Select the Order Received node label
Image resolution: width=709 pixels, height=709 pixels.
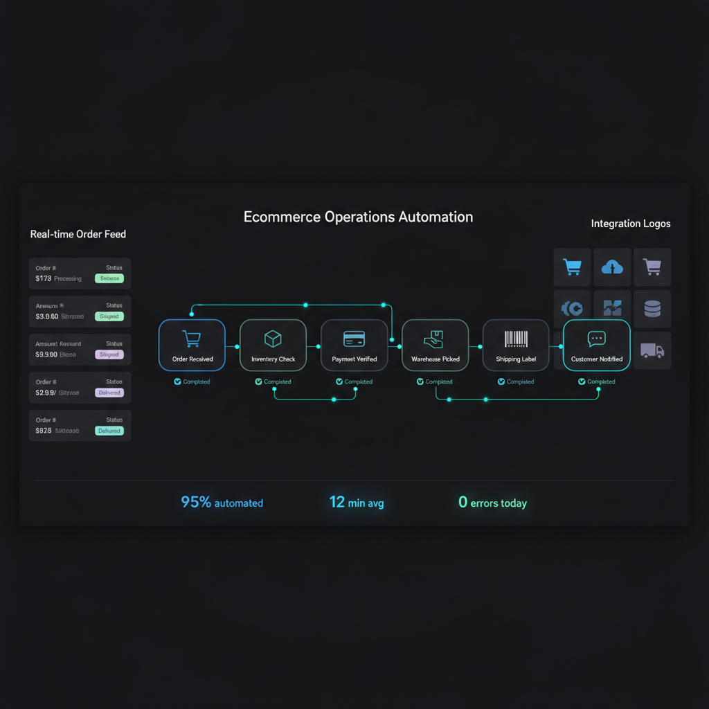(192, 359)
